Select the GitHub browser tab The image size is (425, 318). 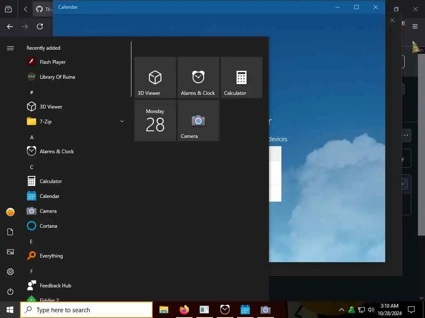click(43, 9)
